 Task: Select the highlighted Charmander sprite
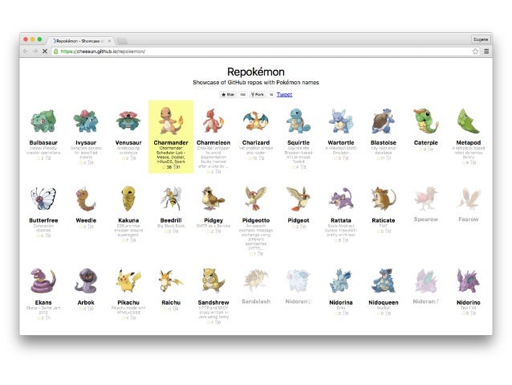[171, 121]
